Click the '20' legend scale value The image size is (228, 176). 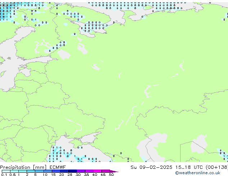[61, 175]
